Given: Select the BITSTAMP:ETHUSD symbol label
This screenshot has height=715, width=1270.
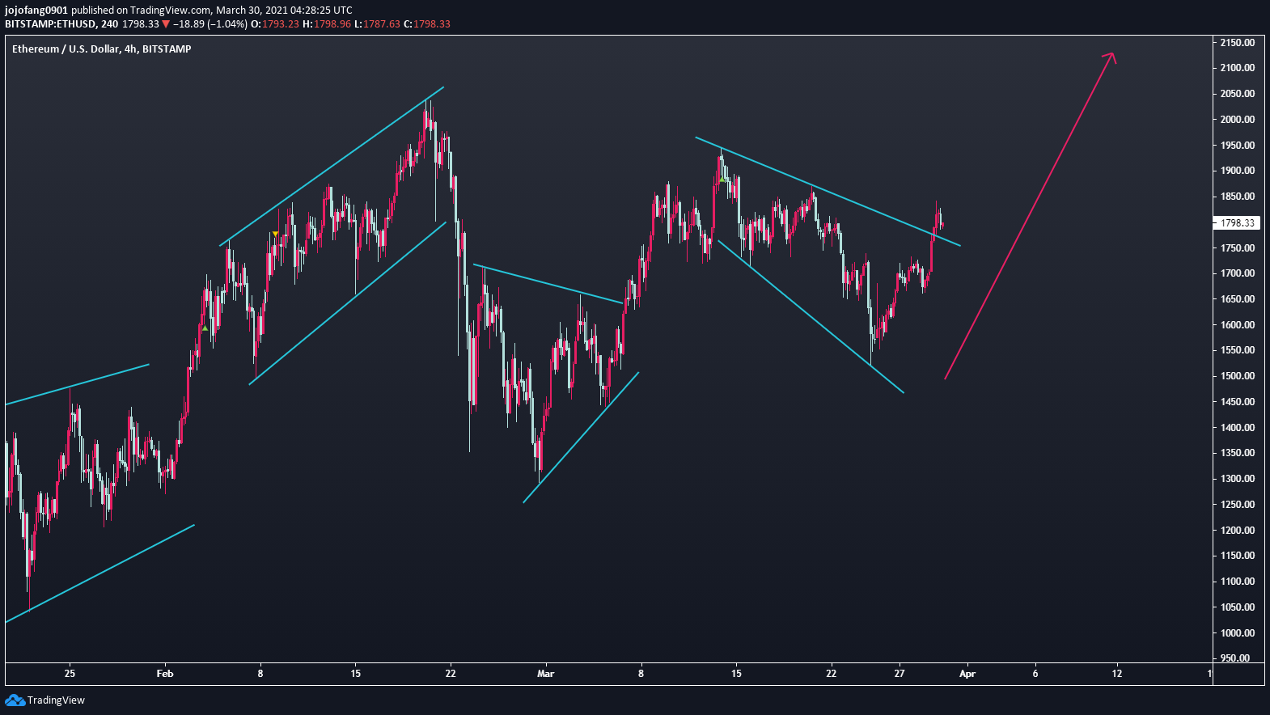Looking at the screenshot, I should (x=50, y=24).
